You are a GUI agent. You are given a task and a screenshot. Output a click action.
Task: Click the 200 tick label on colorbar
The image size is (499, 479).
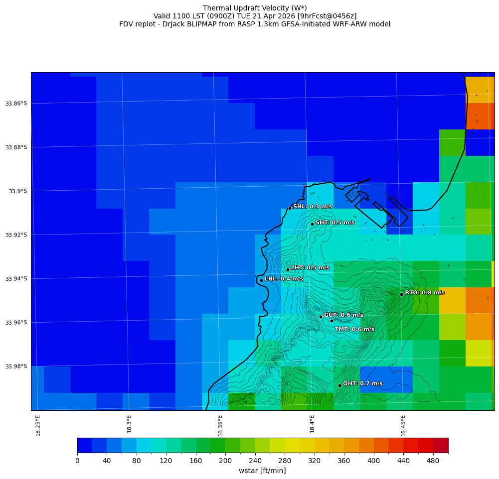[225, 461]
